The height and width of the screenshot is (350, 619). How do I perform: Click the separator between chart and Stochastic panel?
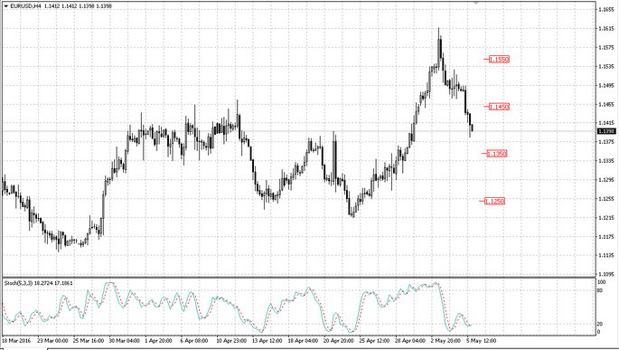[x=298, y=278]
